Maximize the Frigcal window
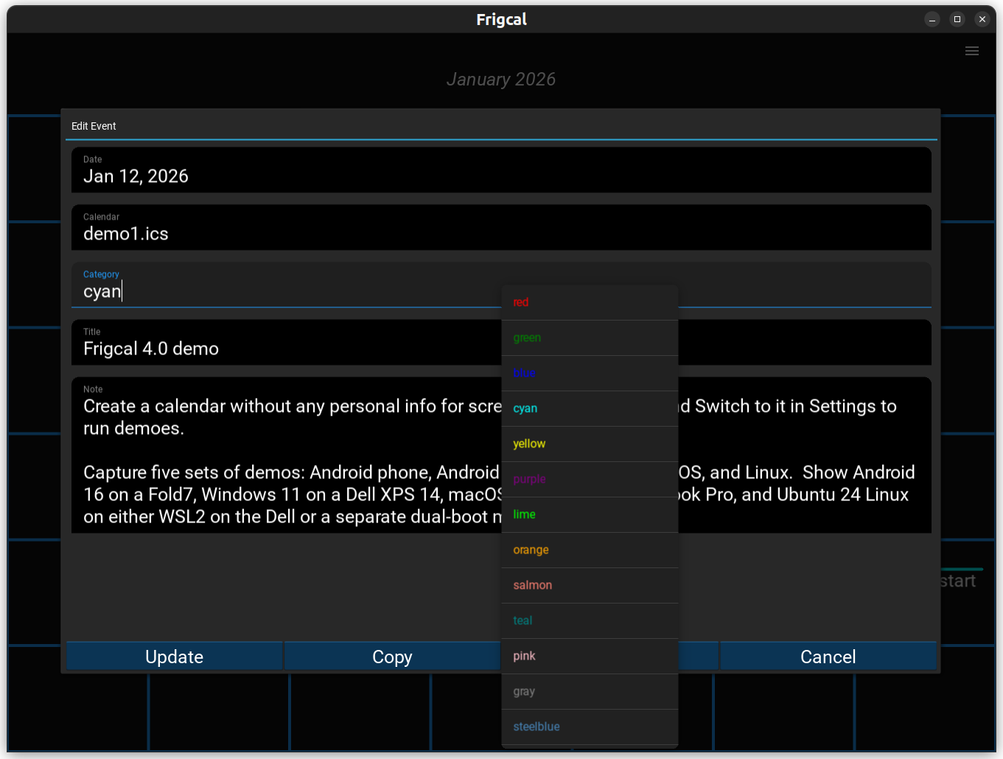 pyautogui.click(x=957, y=20)
